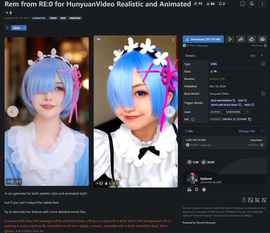Click the VIDEO tag
Screen dimensions: 270x233
click(x=53, y=18)
